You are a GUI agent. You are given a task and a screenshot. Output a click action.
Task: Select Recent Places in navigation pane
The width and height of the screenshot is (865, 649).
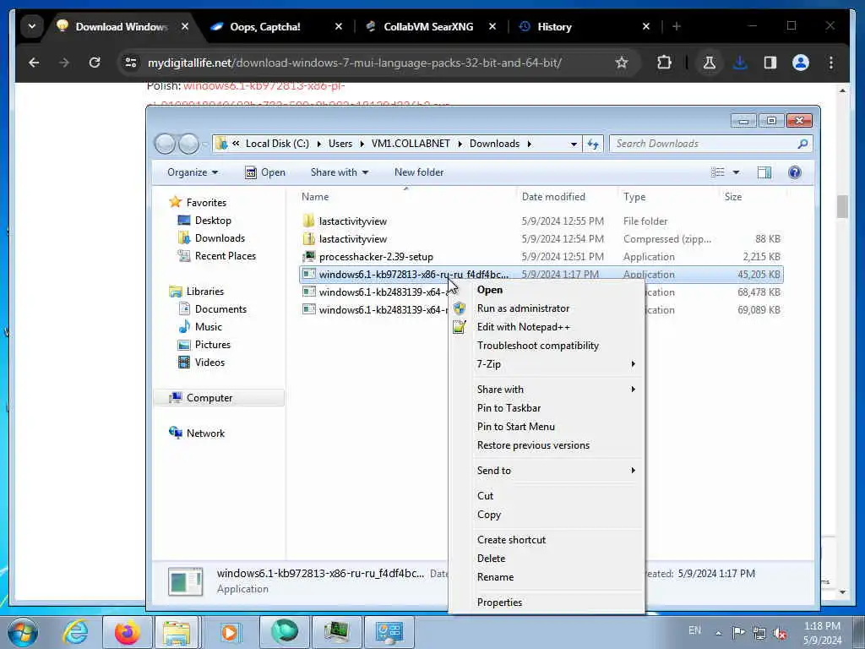(225, 255)
